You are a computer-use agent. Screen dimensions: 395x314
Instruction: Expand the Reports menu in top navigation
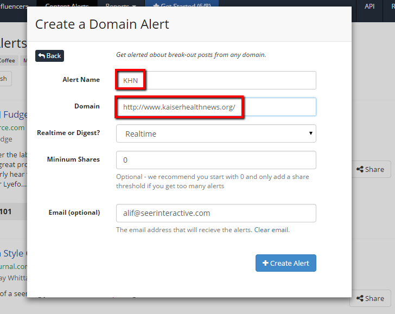[120, 4]
